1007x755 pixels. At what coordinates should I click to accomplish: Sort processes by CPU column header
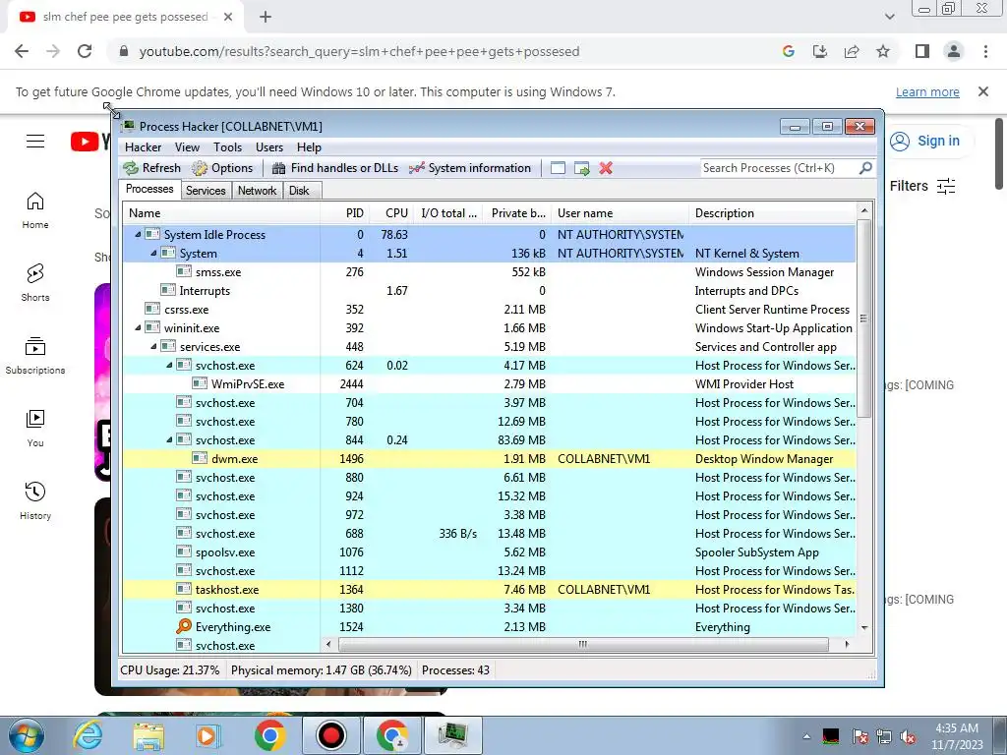393,213
